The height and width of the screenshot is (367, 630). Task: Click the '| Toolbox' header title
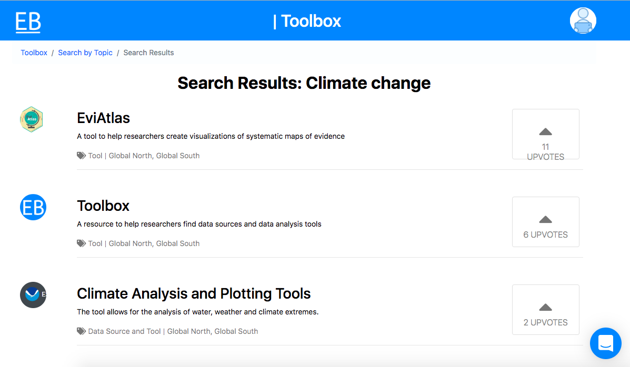tap(307, 21)
